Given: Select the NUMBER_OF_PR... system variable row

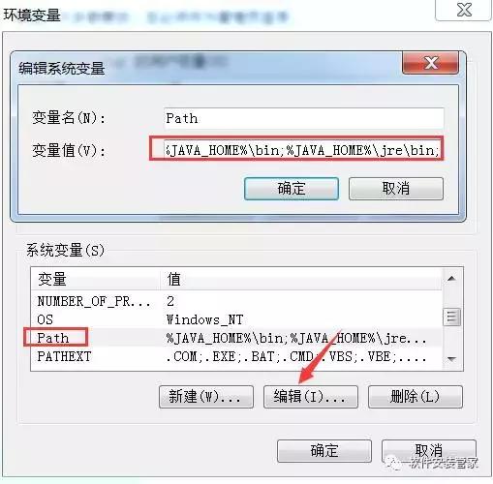Looking at the screenshot, I should pyautogui.click(x=236, y=301).
